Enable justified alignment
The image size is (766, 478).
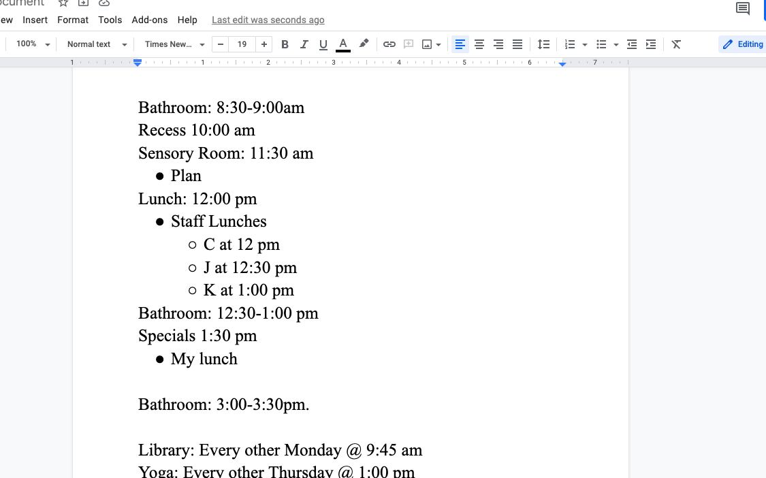tap(517, 44)
